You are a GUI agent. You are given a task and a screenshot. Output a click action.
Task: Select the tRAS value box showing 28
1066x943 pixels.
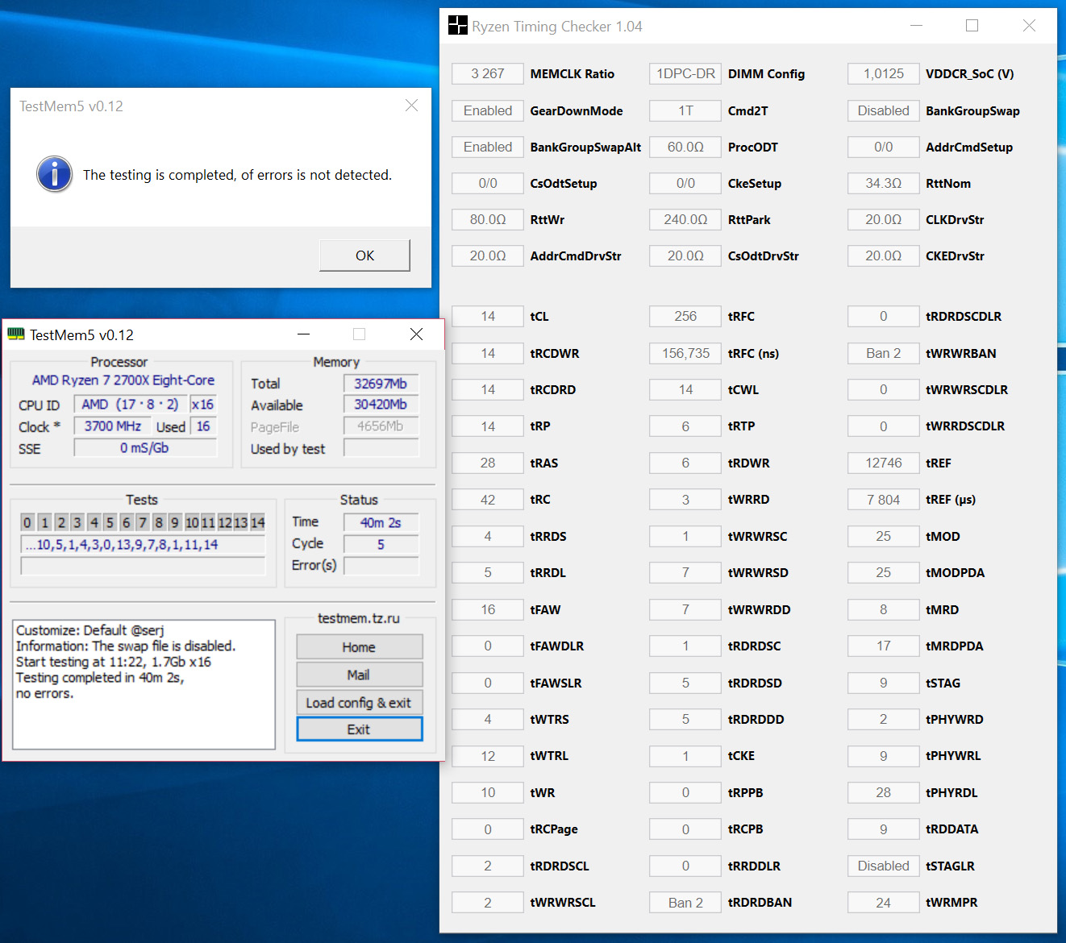click(x=488, y=463)
